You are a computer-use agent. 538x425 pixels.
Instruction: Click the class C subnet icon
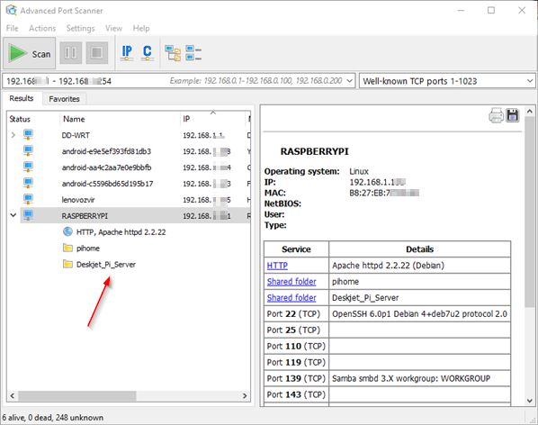tap(148, 53)
